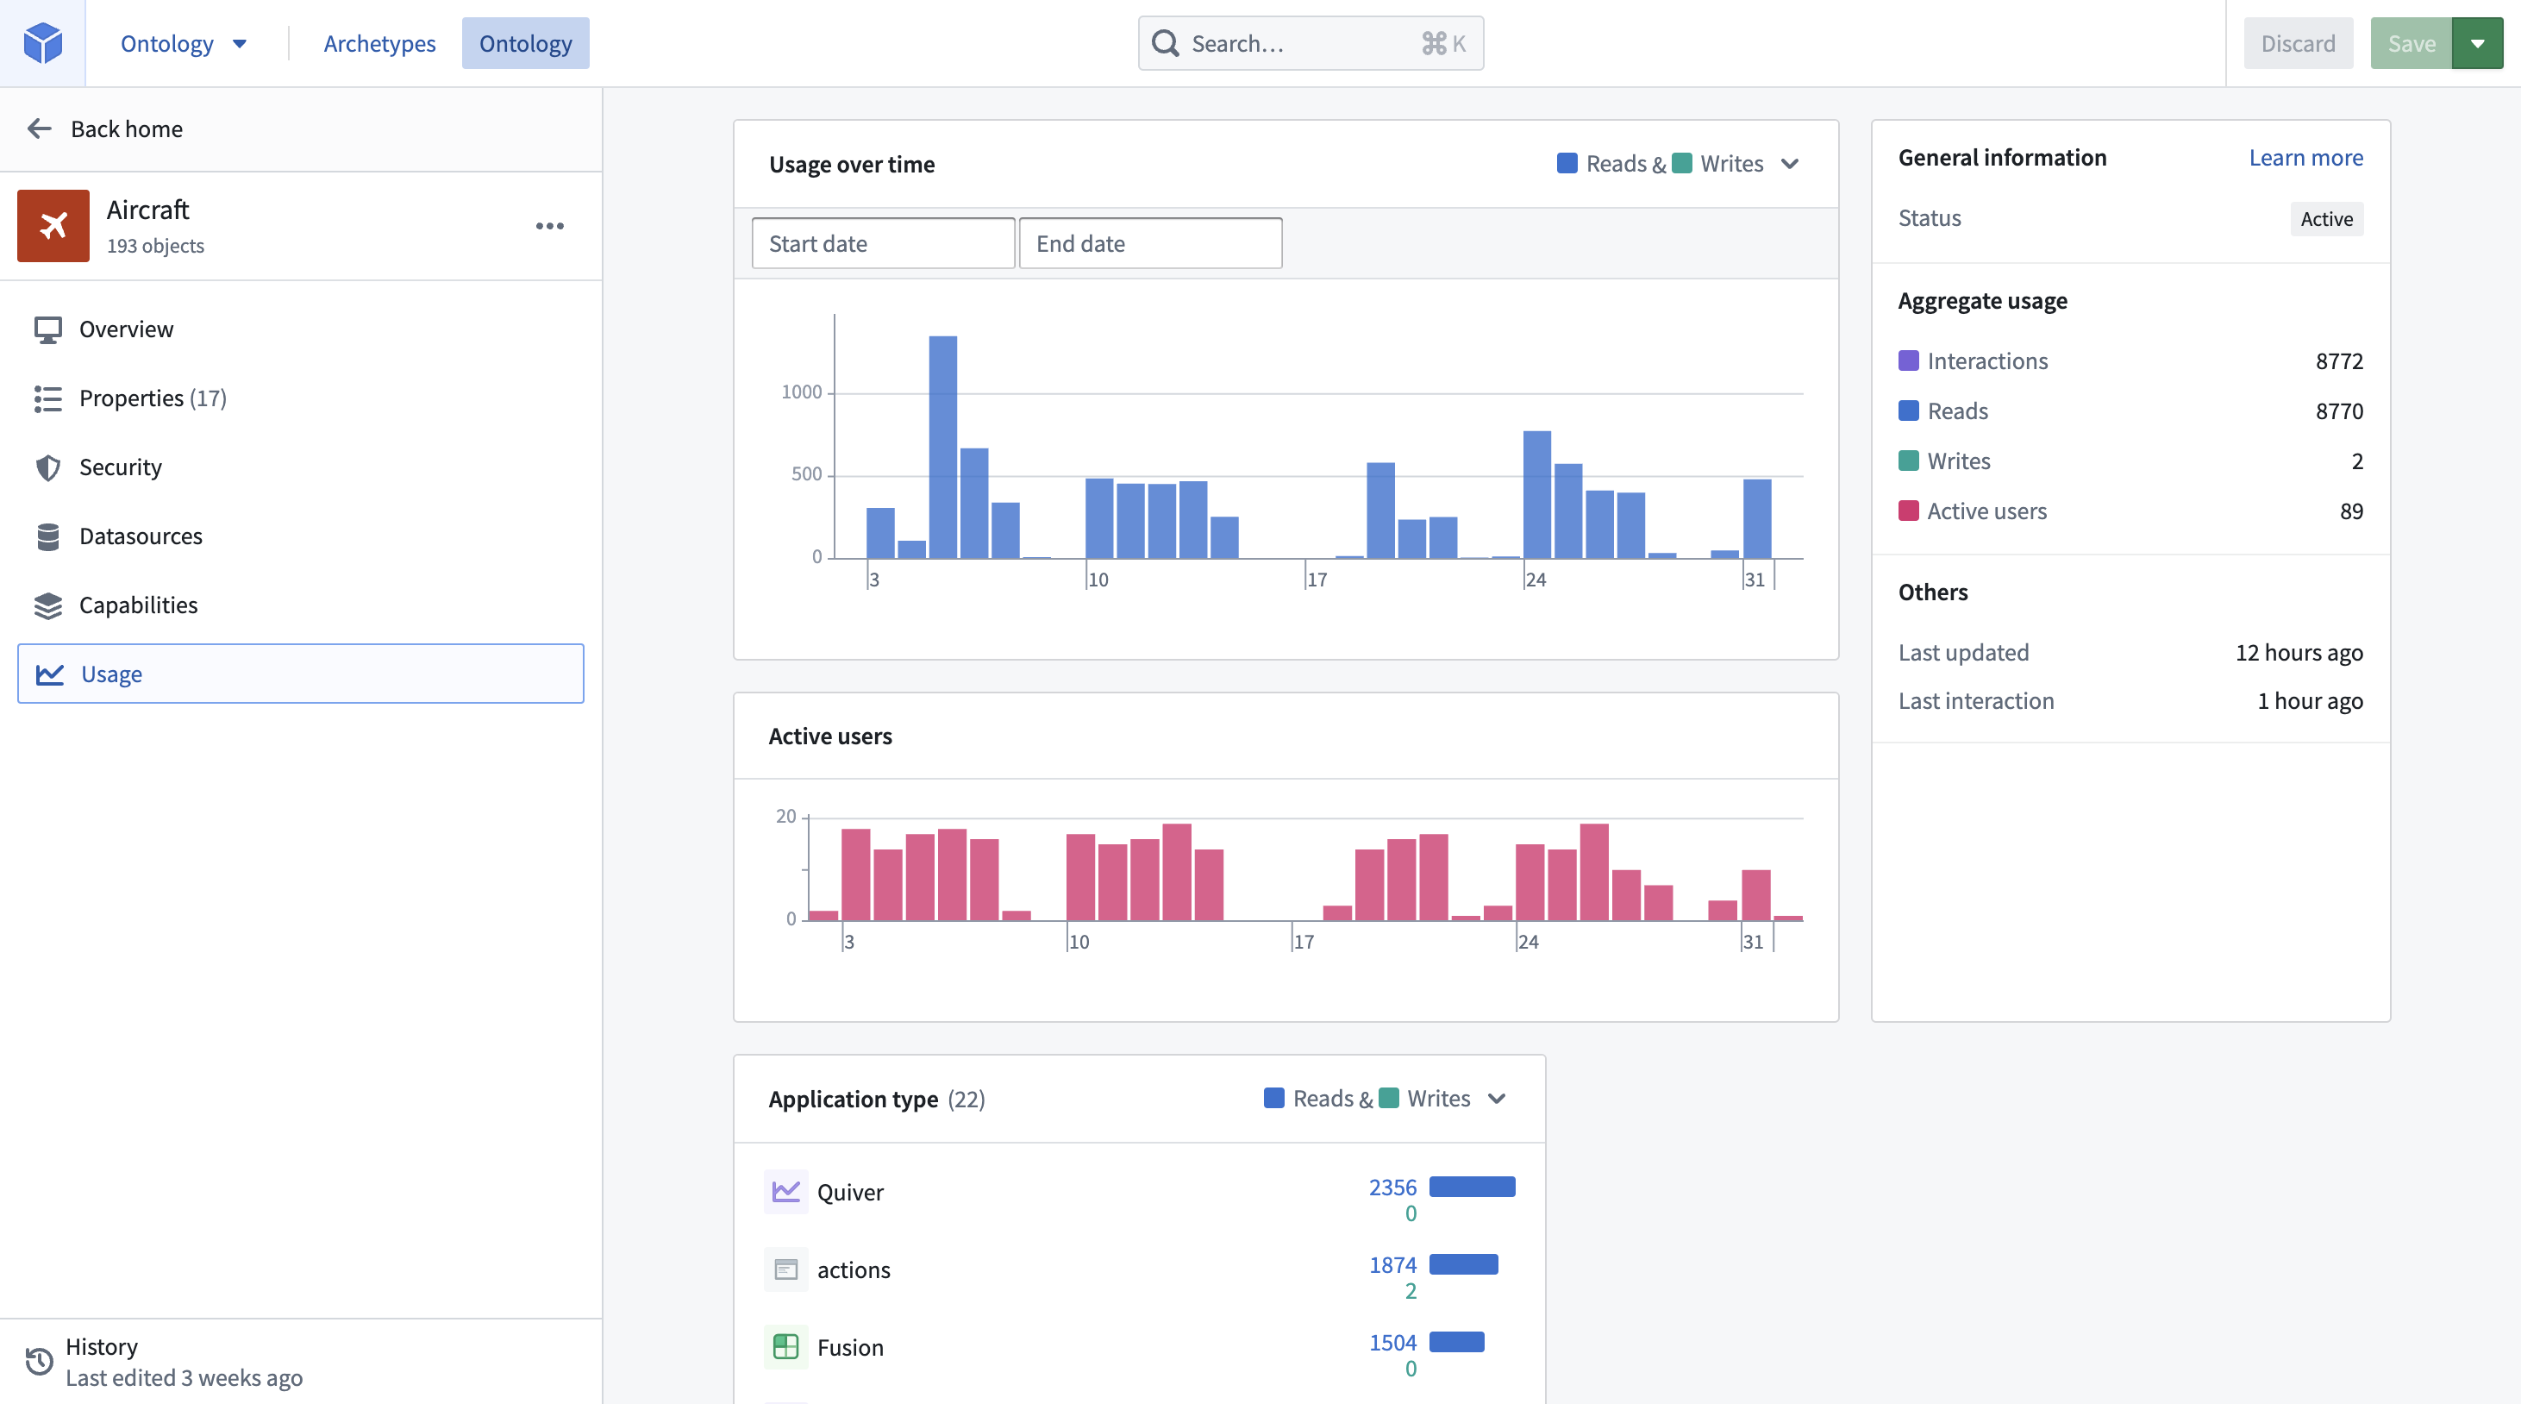Open the Reads & Writes dropdown in Application type

coord(1385,1099)
